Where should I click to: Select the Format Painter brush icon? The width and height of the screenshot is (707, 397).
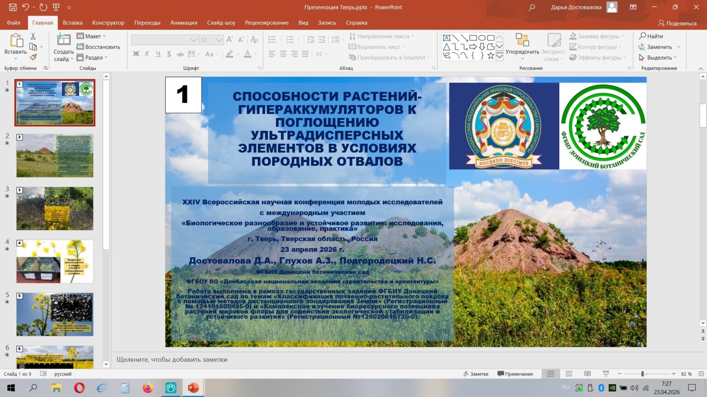(x=33, y=57)
